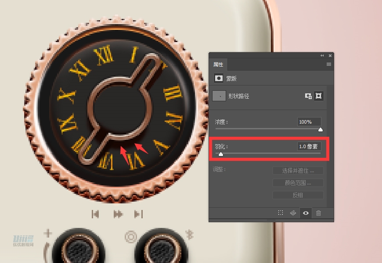Click the 蒙版 mask icon
This screenshot has width=382, height=263.
218,78
